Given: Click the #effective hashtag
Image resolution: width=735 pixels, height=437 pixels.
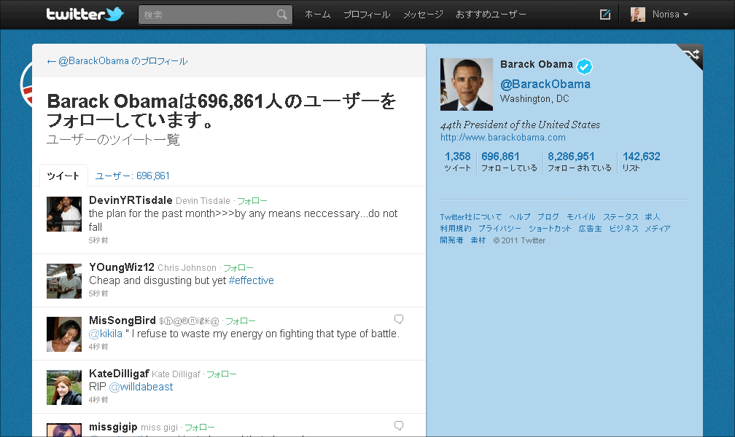Looking at the screenshot, I should tap(252, 280).
